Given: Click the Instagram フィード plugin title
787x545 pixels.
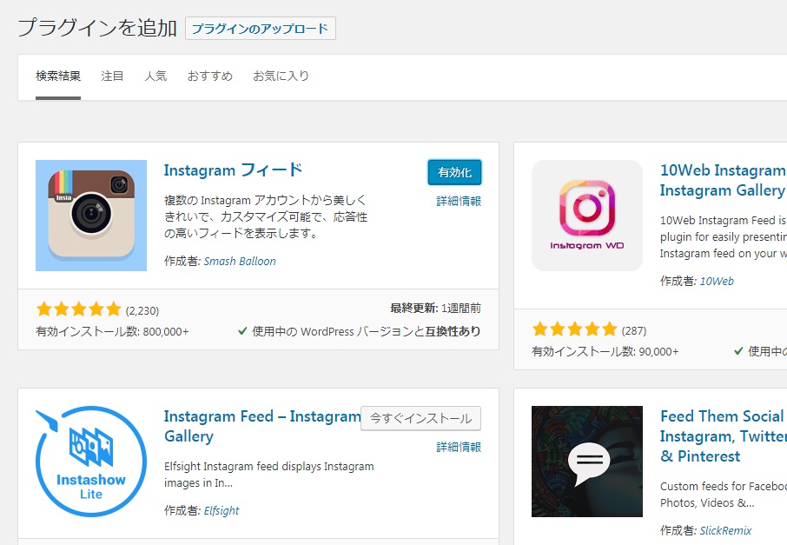Looking at the screenshot, I should pyautogui.click(x=233, y=169).
